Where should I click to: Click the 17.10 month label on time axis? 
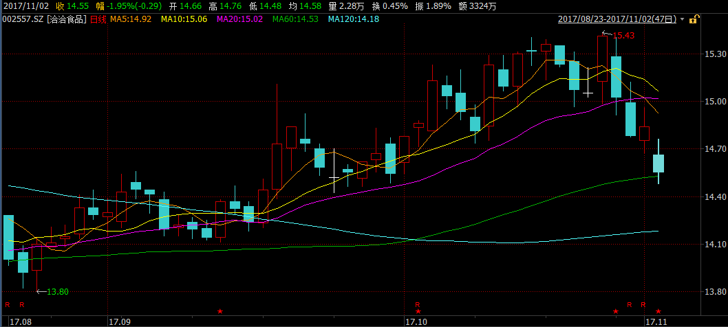tap(416, 322)
